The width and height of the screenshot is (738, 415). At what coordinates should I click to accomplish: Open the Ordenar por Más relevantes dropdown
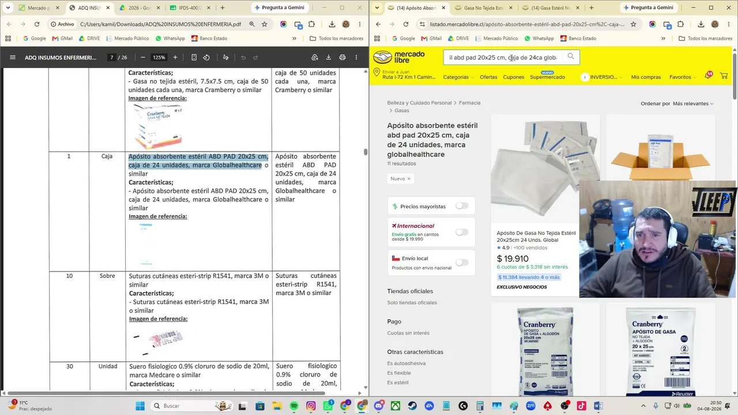693,104
